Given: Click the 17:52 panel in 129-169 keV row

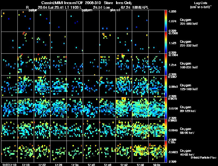Looking at the screenshot, I should coord(124,86).
